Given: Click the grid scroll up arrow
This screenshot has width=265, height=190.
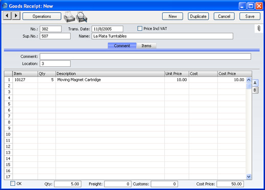Looking at the screenshot, I should tap(249, 80).
